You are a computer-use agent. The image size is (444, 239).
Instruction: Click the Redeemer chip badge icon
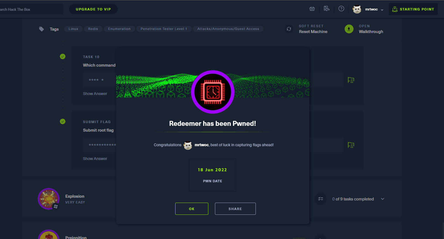click(213, 92)
